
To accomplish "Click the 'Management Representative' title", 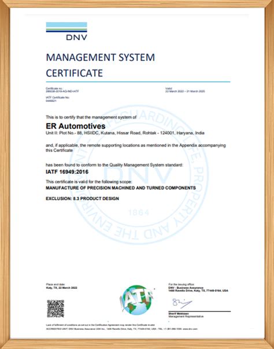I will [186, 316].
